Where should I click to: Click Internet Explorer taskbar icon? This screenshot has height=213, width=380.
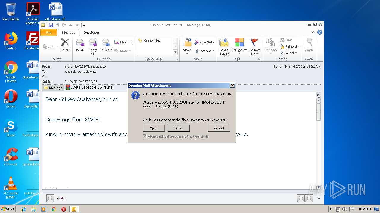click(24, 209)
